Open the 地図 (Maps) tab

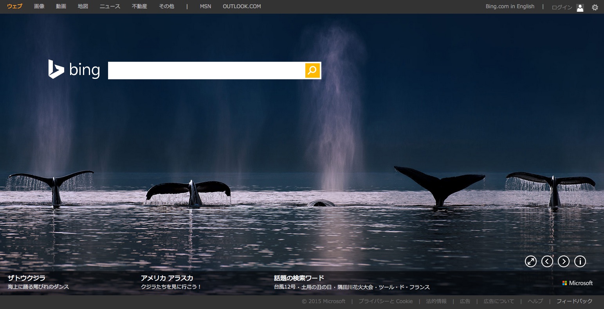(83, 7)
